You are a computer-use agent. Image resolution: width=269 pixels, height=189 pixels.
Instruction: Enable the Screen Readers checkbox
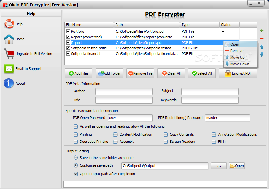[x=165, y=142]
